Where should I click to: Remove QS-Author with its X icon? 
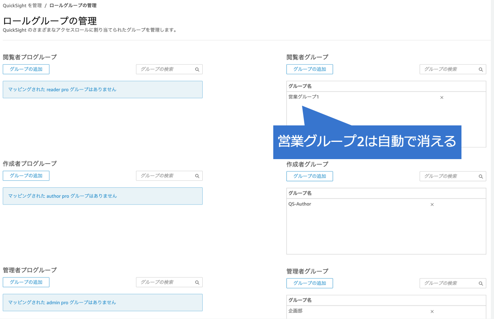pyautogui.click(x=432, y=205)
